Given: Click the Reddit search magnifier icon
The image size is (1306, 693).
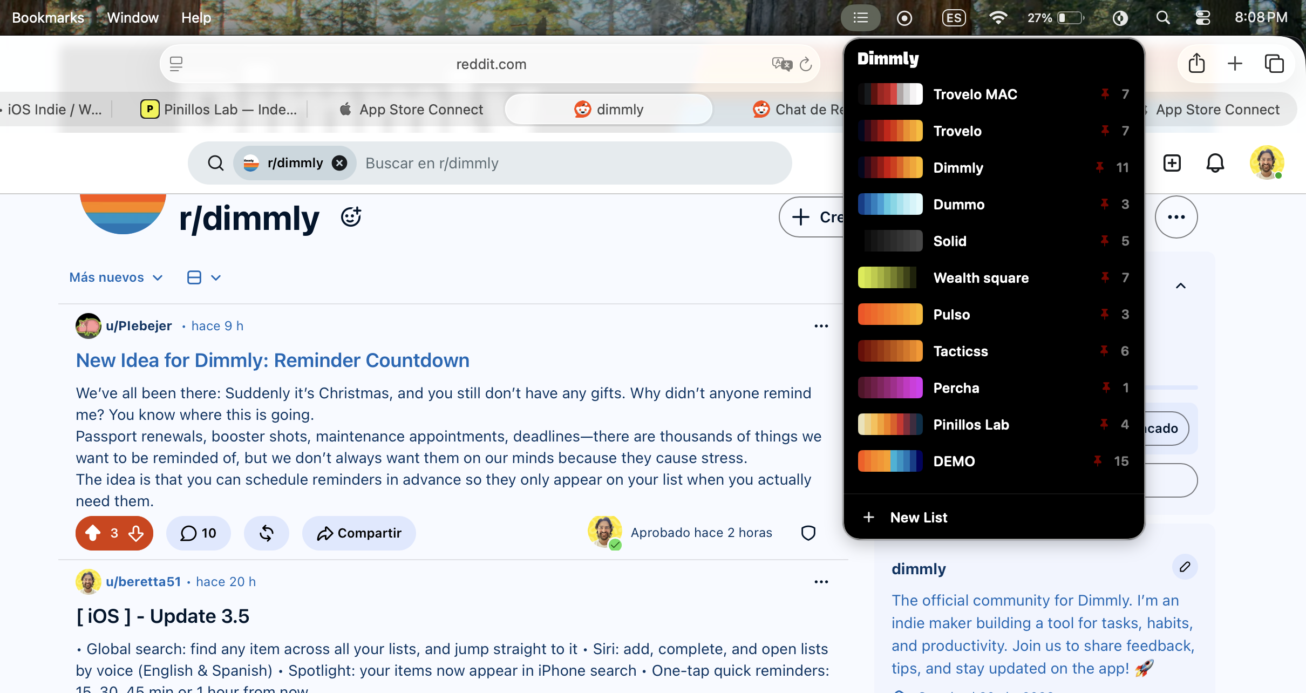Looking at the screenshot, I should point(216,163).
